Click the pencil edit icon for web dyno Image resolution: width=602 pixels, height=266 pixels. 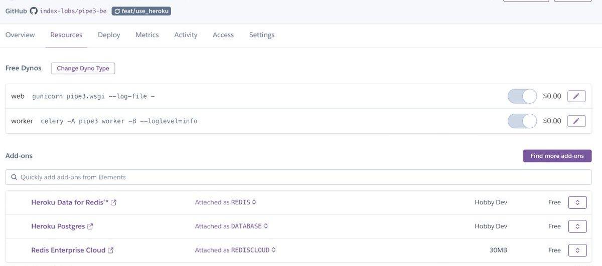point(576,96)
